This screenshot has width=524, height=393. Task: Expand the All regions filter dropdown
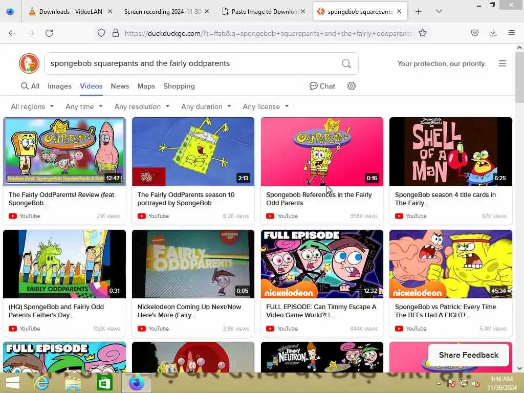pyautogui.click(x=32, y=106)
